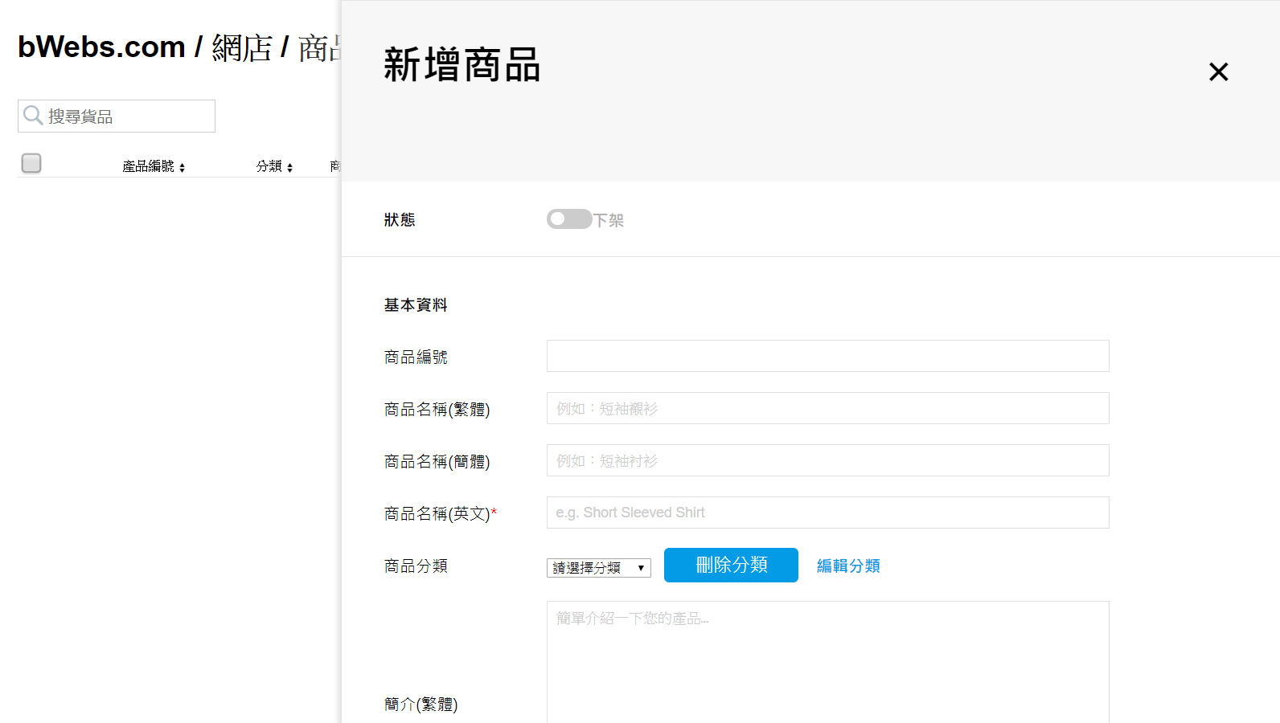Toggle the 狀態 switch on

(568, 219)
